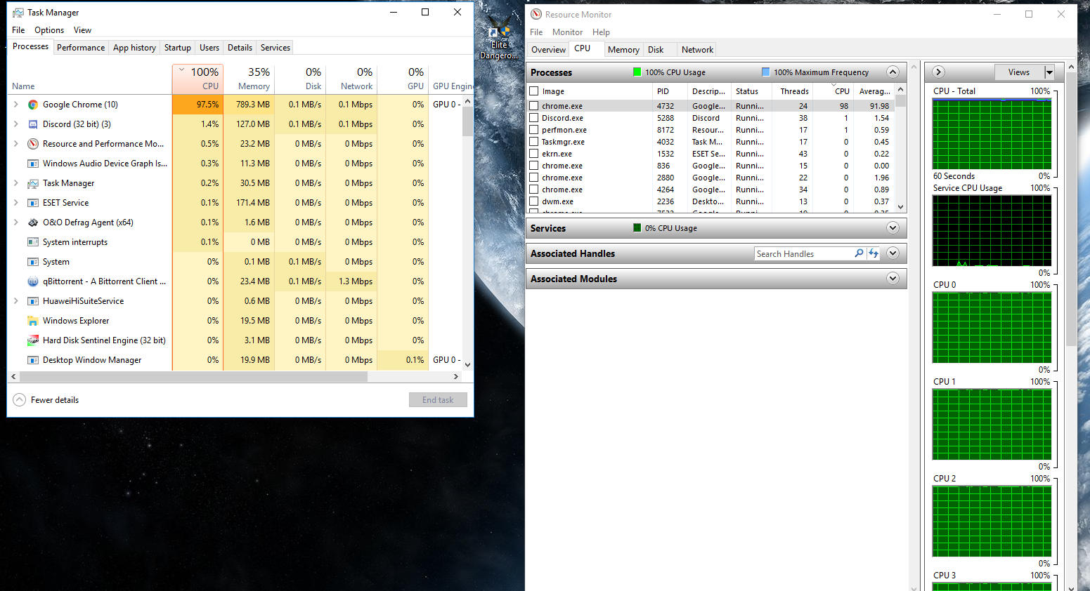Screen dimensions: 1090x591
Task: Check the chrome.exe PID 2880 checkbox
Action: 534,178
